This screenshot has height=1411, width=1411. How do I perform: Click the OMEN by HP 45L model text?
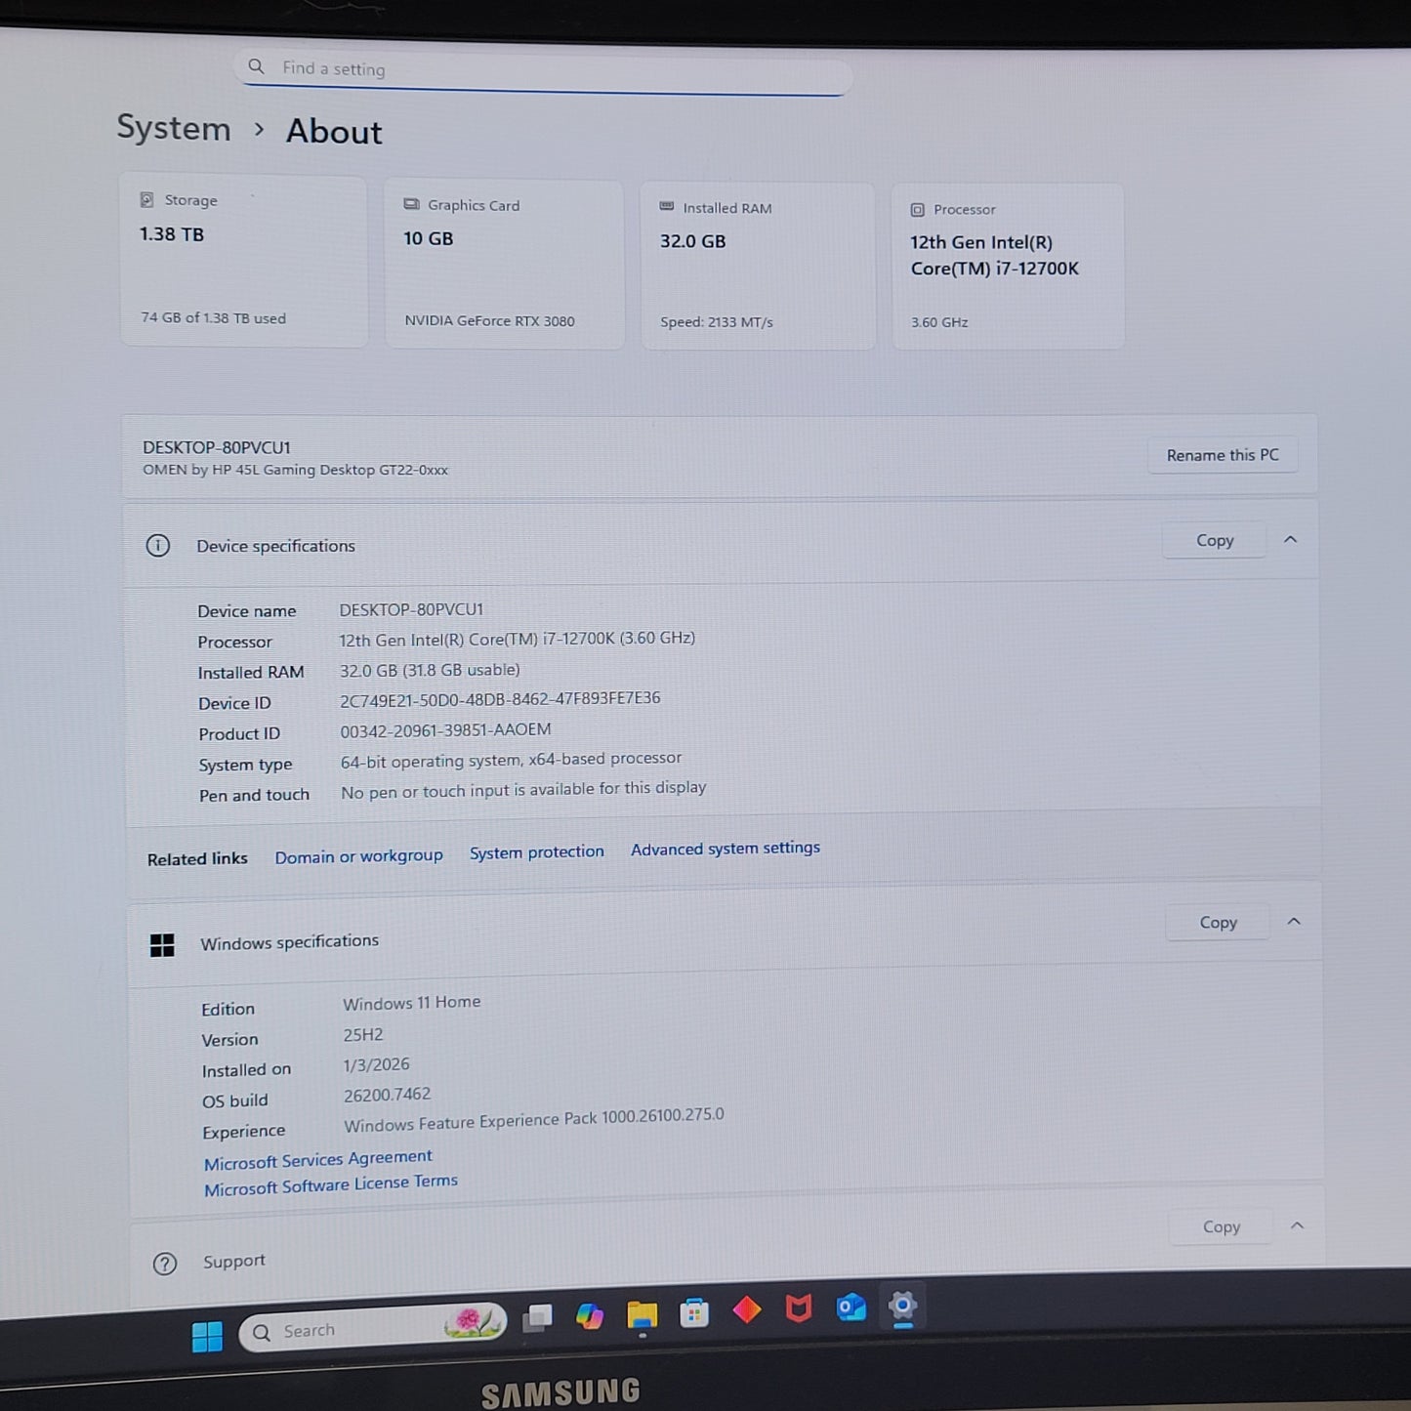295,470
